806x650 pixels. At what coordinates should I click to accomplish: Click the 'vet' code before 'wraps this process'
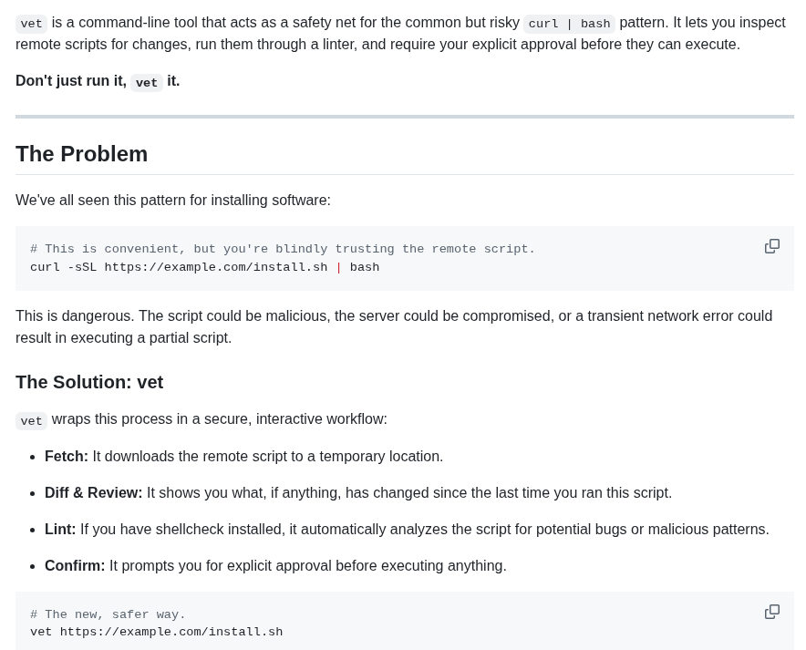point(31,421)
